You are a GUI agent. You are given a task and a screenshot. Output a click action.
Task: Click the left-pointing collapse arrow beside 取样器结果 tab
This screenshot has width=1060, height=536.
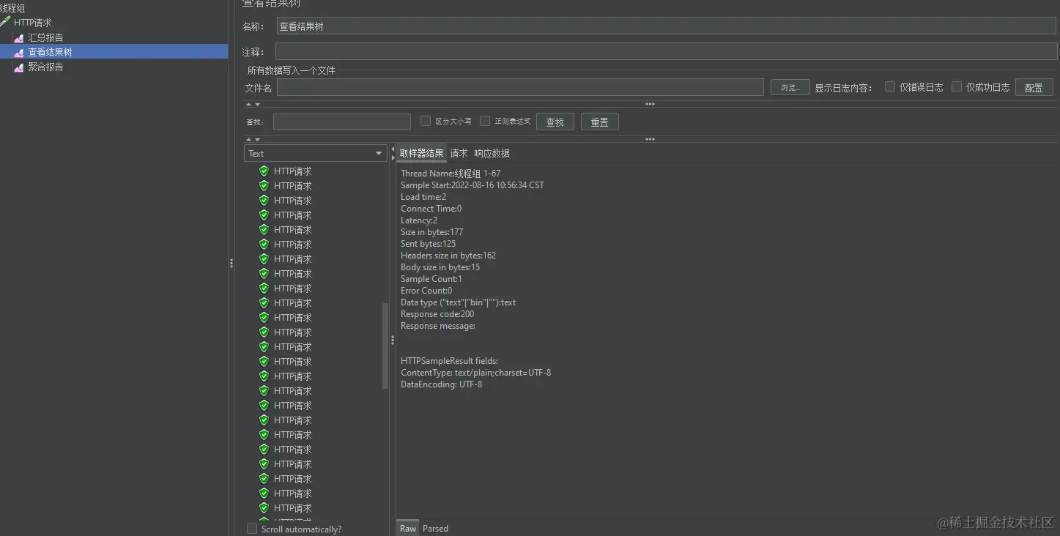tap(393, 149)
